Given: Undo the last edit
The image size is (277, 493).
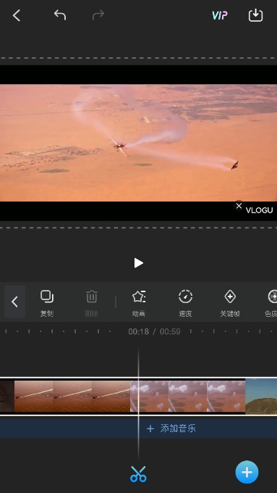Looking at the screenshot, I should click(x=59, y=14).
